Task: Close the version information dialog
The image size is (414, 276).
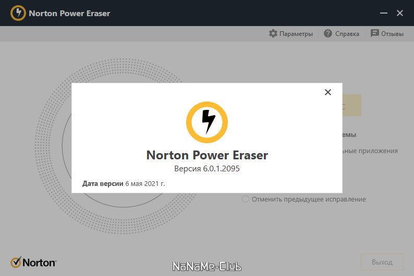Action: tap(327, 92)
